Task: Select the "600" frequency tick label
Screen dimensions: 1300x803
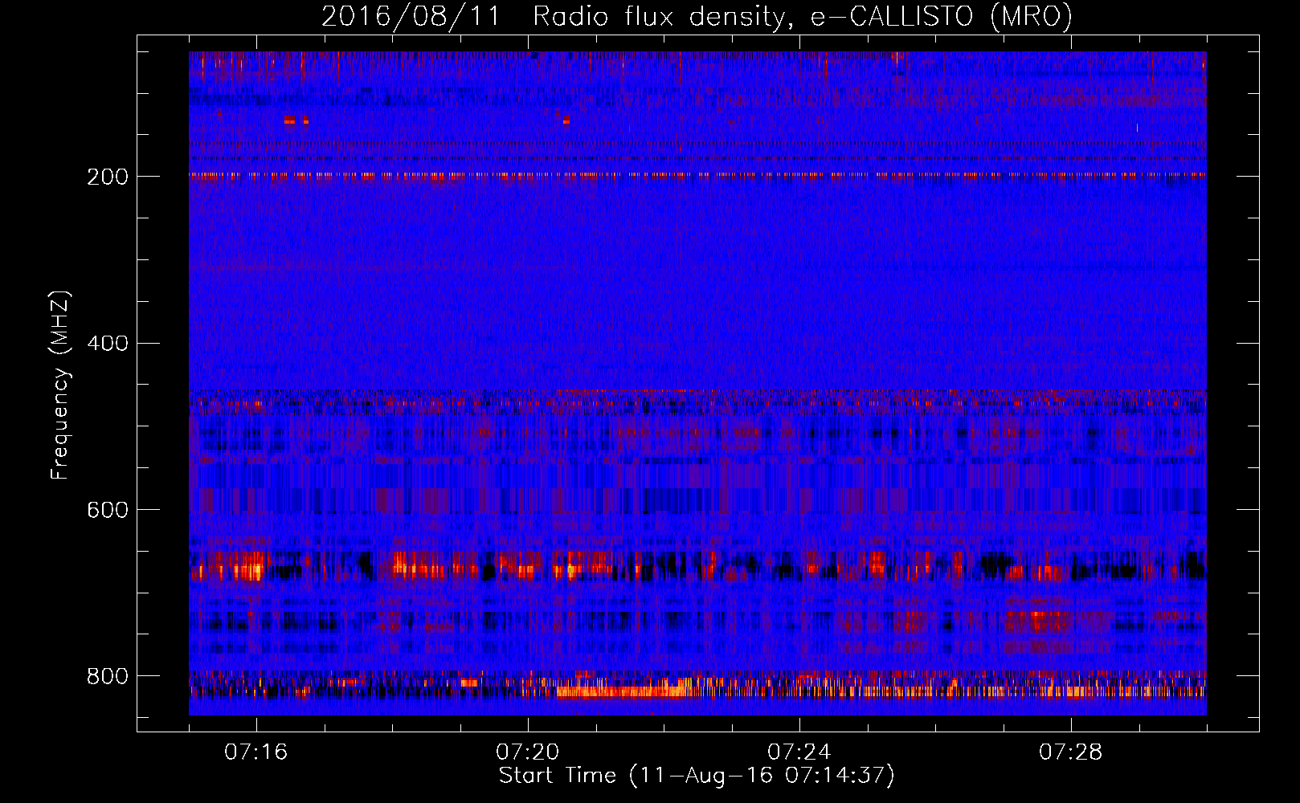Action: 108,510
